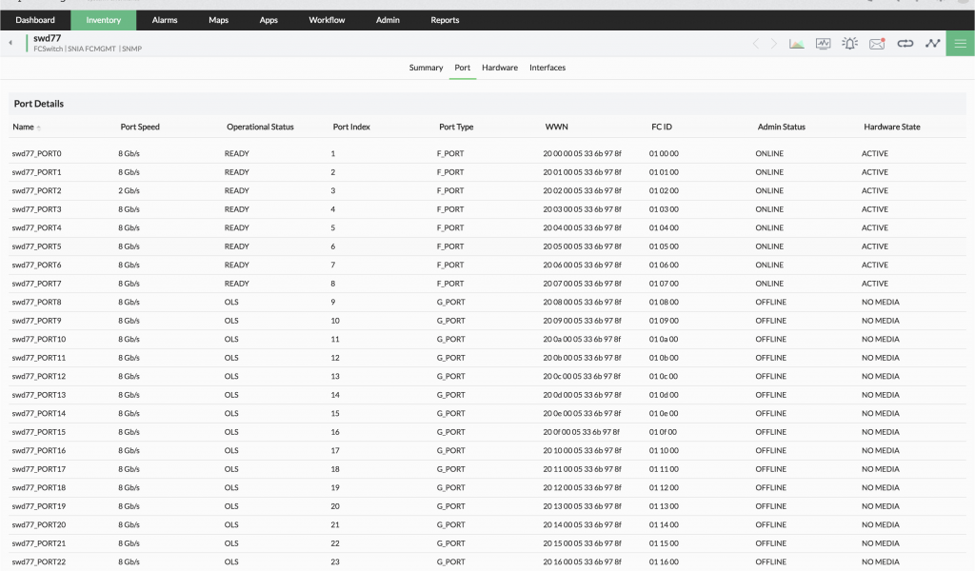Select the swd77_PORT20 row name
This screenshot has height=571, width=975.
pos(38,525)
